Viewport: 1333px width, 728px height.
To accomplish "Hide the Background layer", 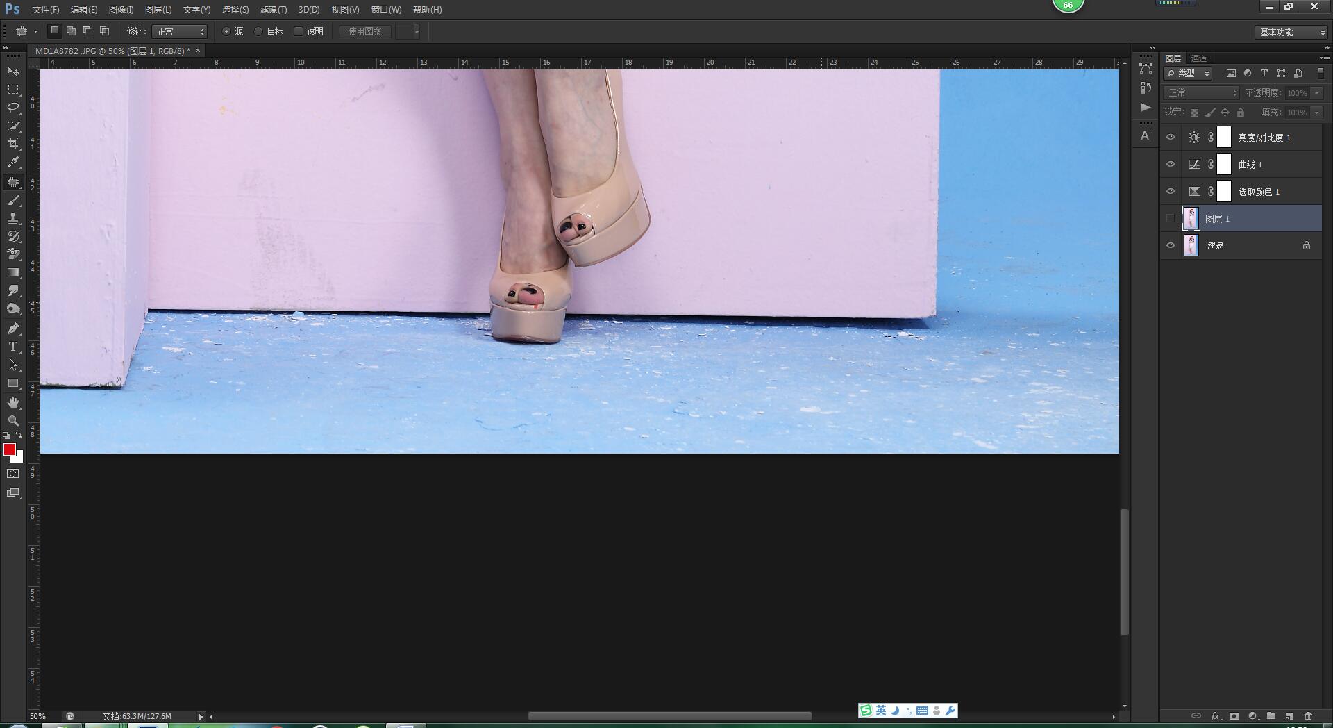I will 1171,245.
